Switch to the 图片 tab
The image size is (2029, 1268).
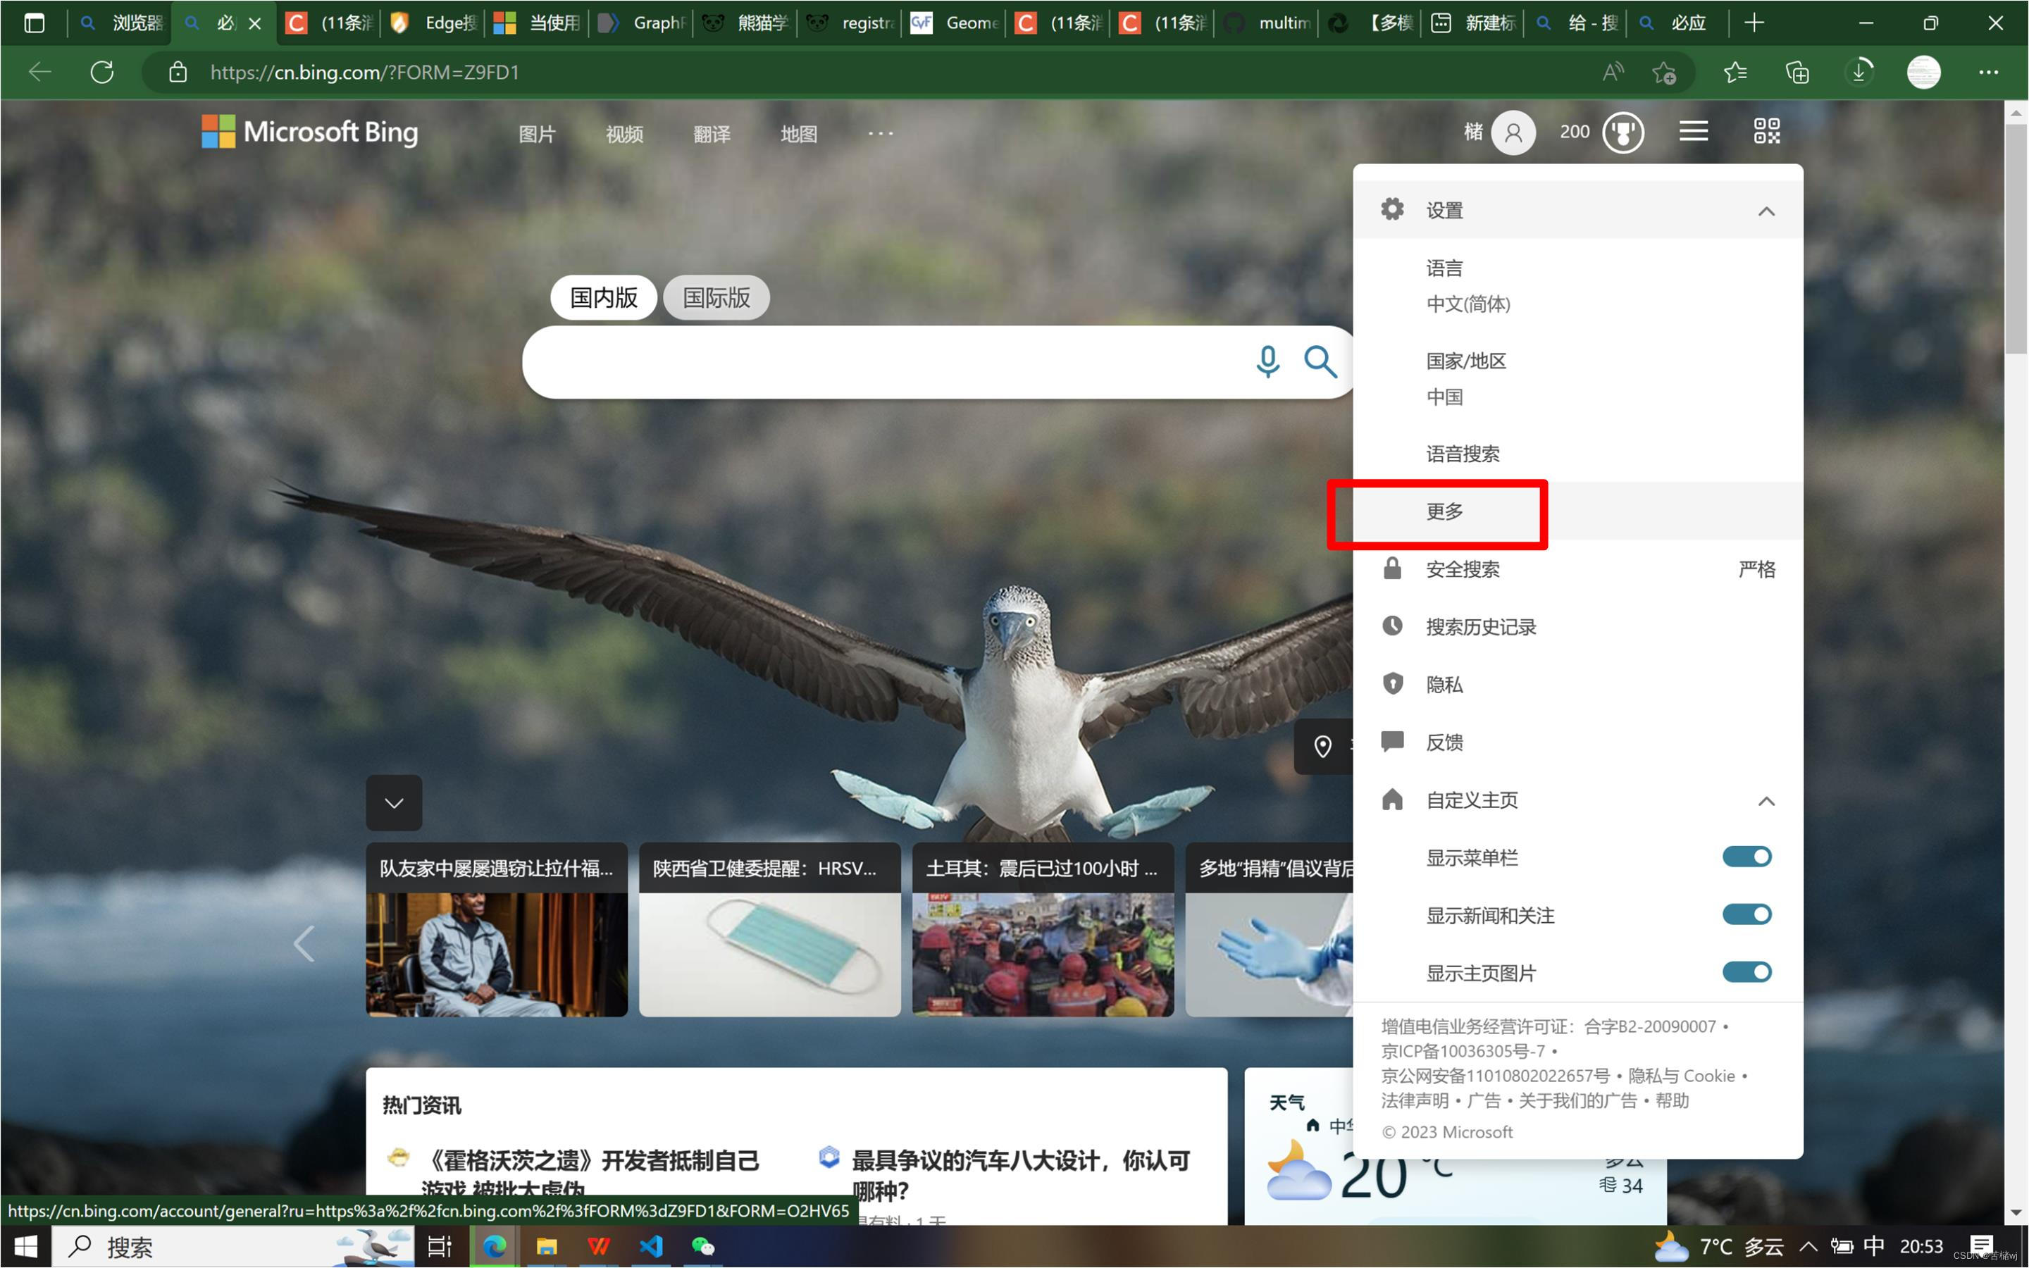[x=538, y=133]
